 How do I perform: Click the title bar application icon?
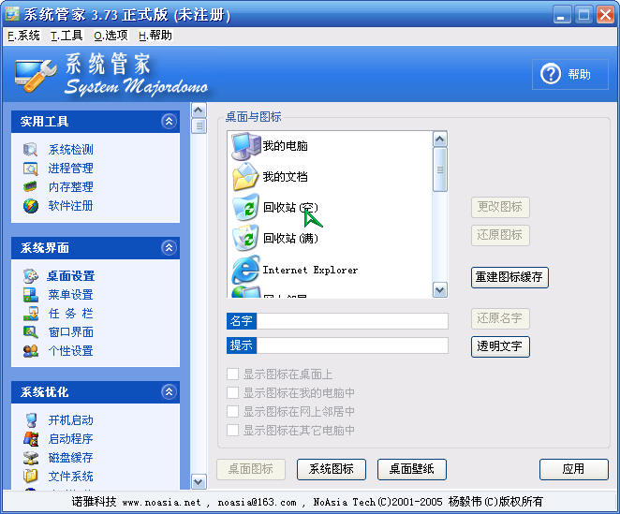pyautogui.click(x=12, y=14)
